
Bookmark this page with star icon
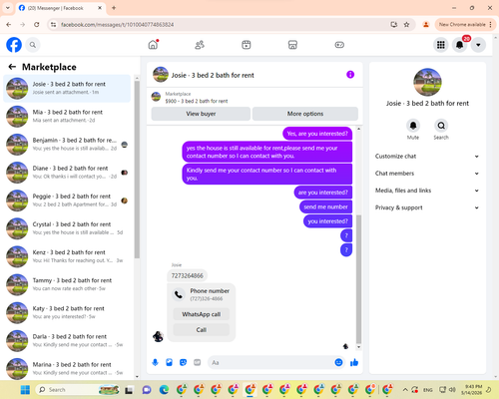pos(406,25)
